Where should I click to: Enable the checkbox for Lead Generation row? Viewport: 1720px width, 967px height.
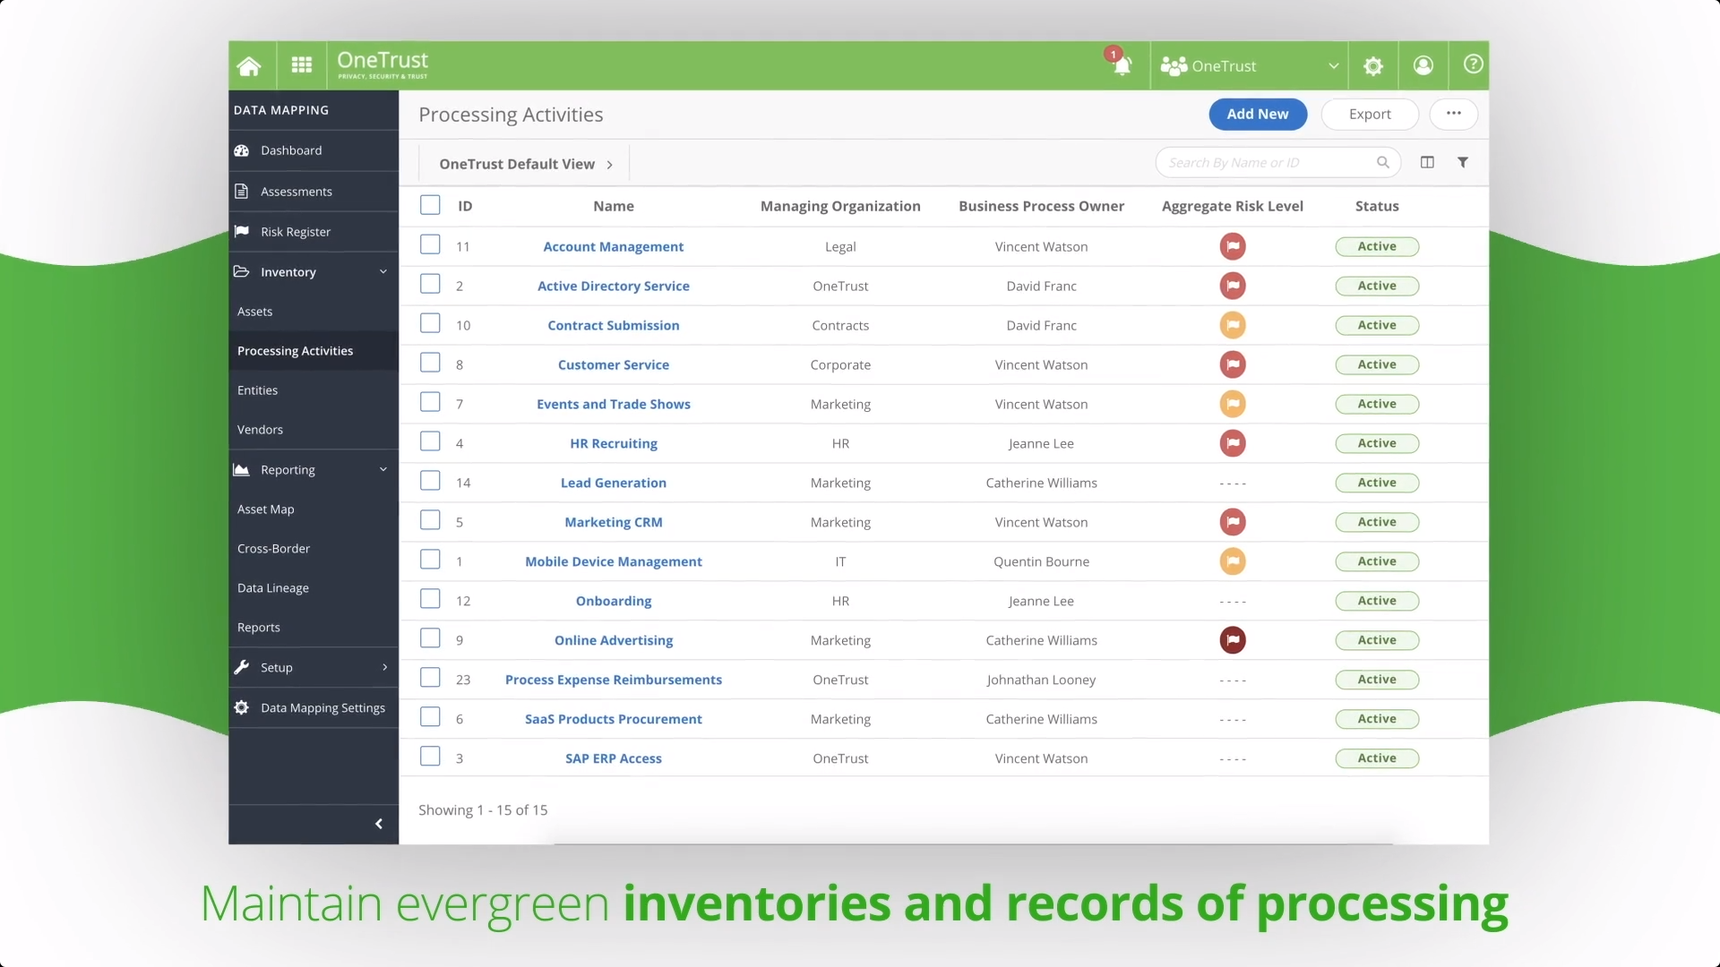coord(429,482)
